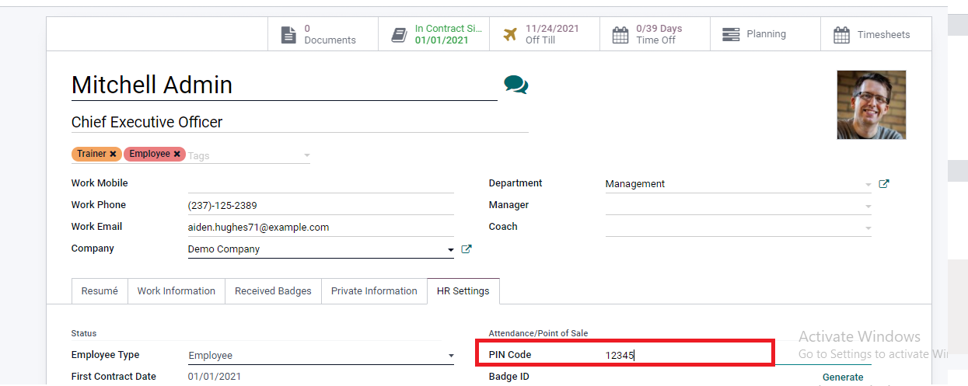Click the contract book icon
This screenshot has height=386, width=968.
pos(399,35)
